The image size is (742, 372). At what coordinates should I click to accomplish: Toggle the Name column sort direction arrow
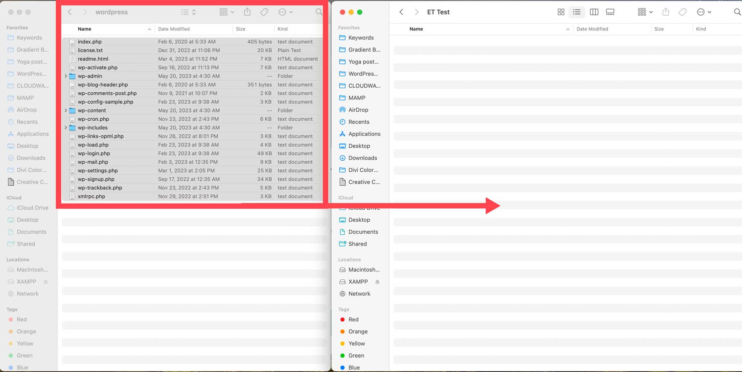coord(149,29)
